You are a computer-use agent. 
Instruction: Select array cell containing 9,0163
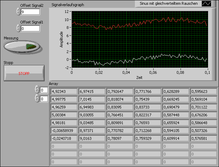pos(92,139)
